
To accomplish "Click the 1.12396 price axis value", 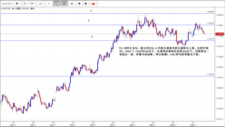I will [x=219, y=67].
